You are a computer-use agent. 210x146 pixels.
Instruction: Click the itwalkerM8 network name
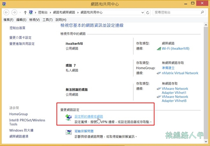(x=74, y=43)
